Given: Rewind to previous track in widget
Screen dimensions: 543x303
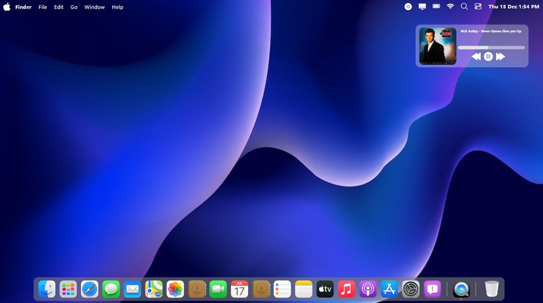Looking at the screenshot, I should click(x=476, y=56).
